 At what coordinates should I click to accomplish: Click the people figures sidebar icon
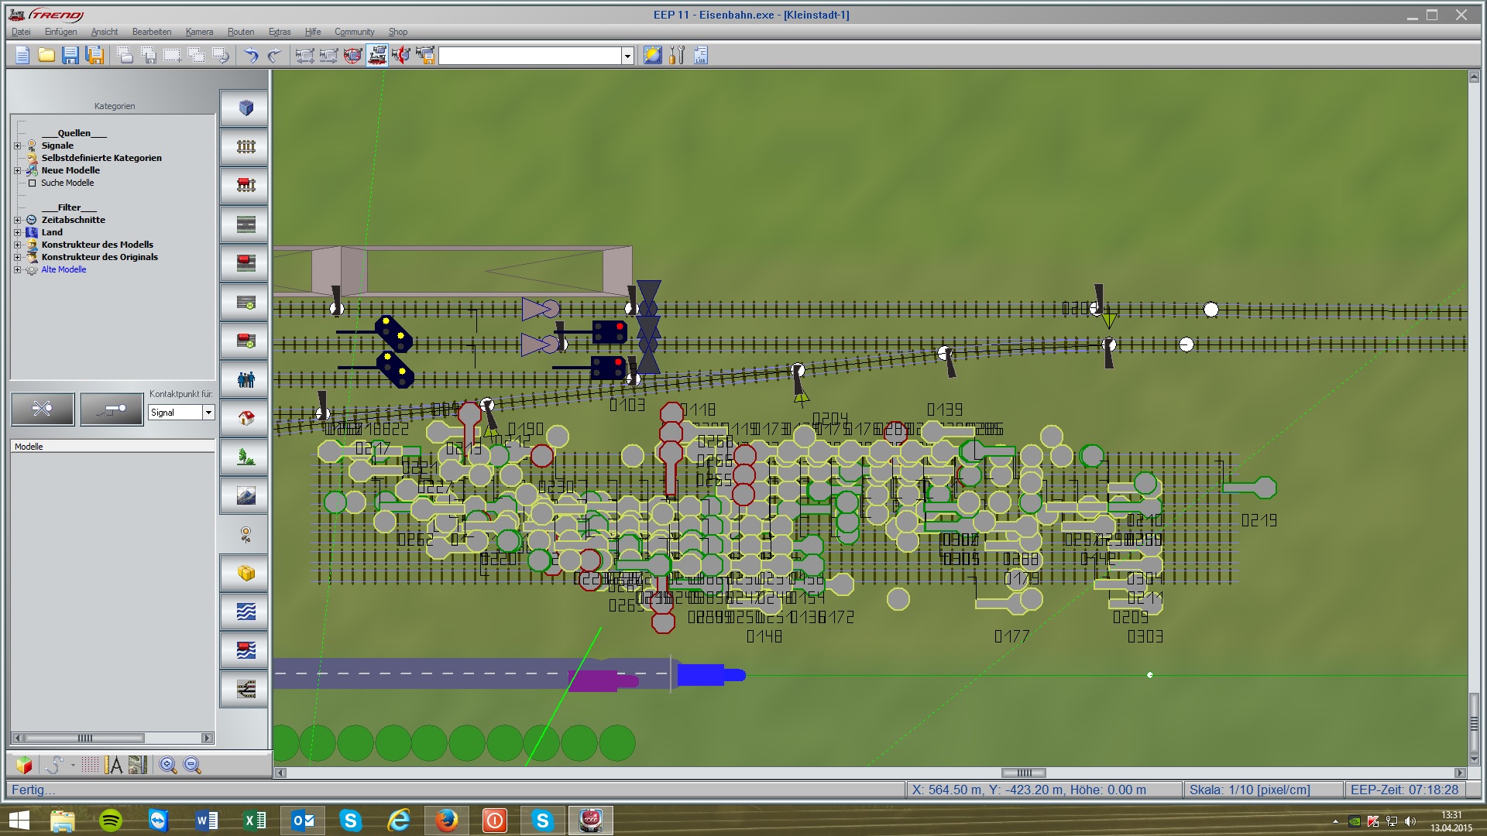(x=246, y=379)
